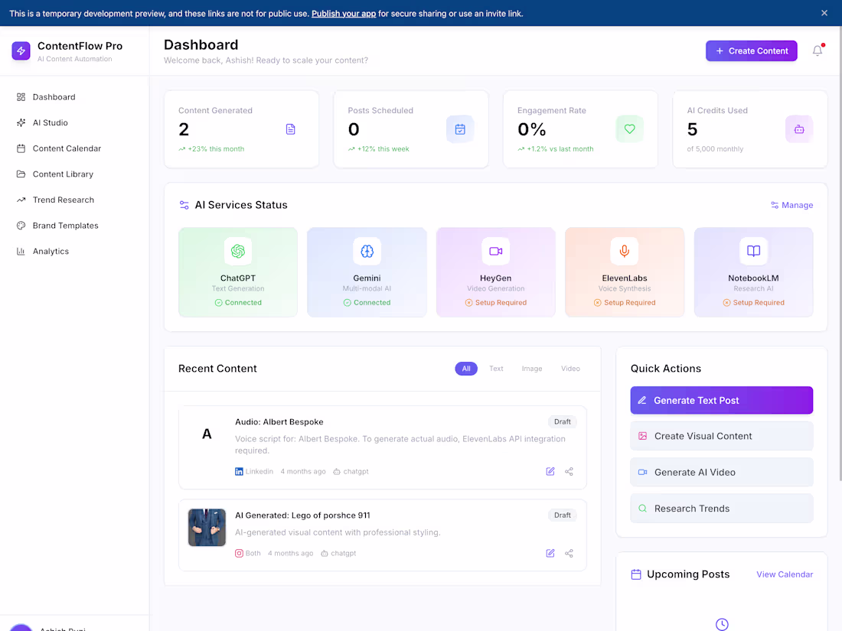This screenshot has height=631, width=842.
Task: Click the Generate Text Post quick action
Action: pyautogui.click(x=721, y=400)
